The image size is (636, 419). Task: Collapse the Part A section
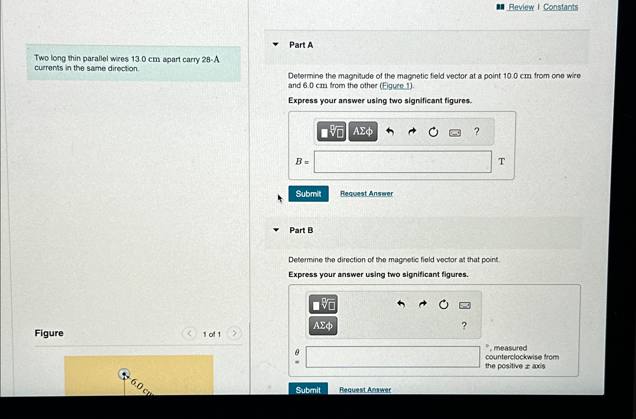(x=276, y=45)
